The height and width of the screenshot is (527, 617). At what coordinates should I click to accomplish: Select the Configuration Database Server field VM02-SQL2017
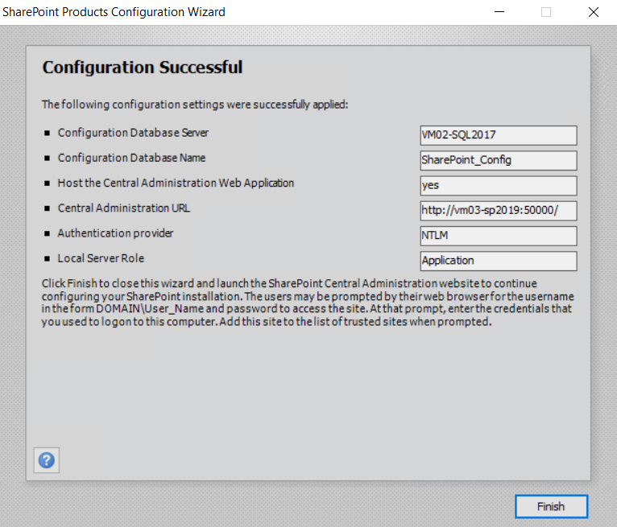(499, 135)
